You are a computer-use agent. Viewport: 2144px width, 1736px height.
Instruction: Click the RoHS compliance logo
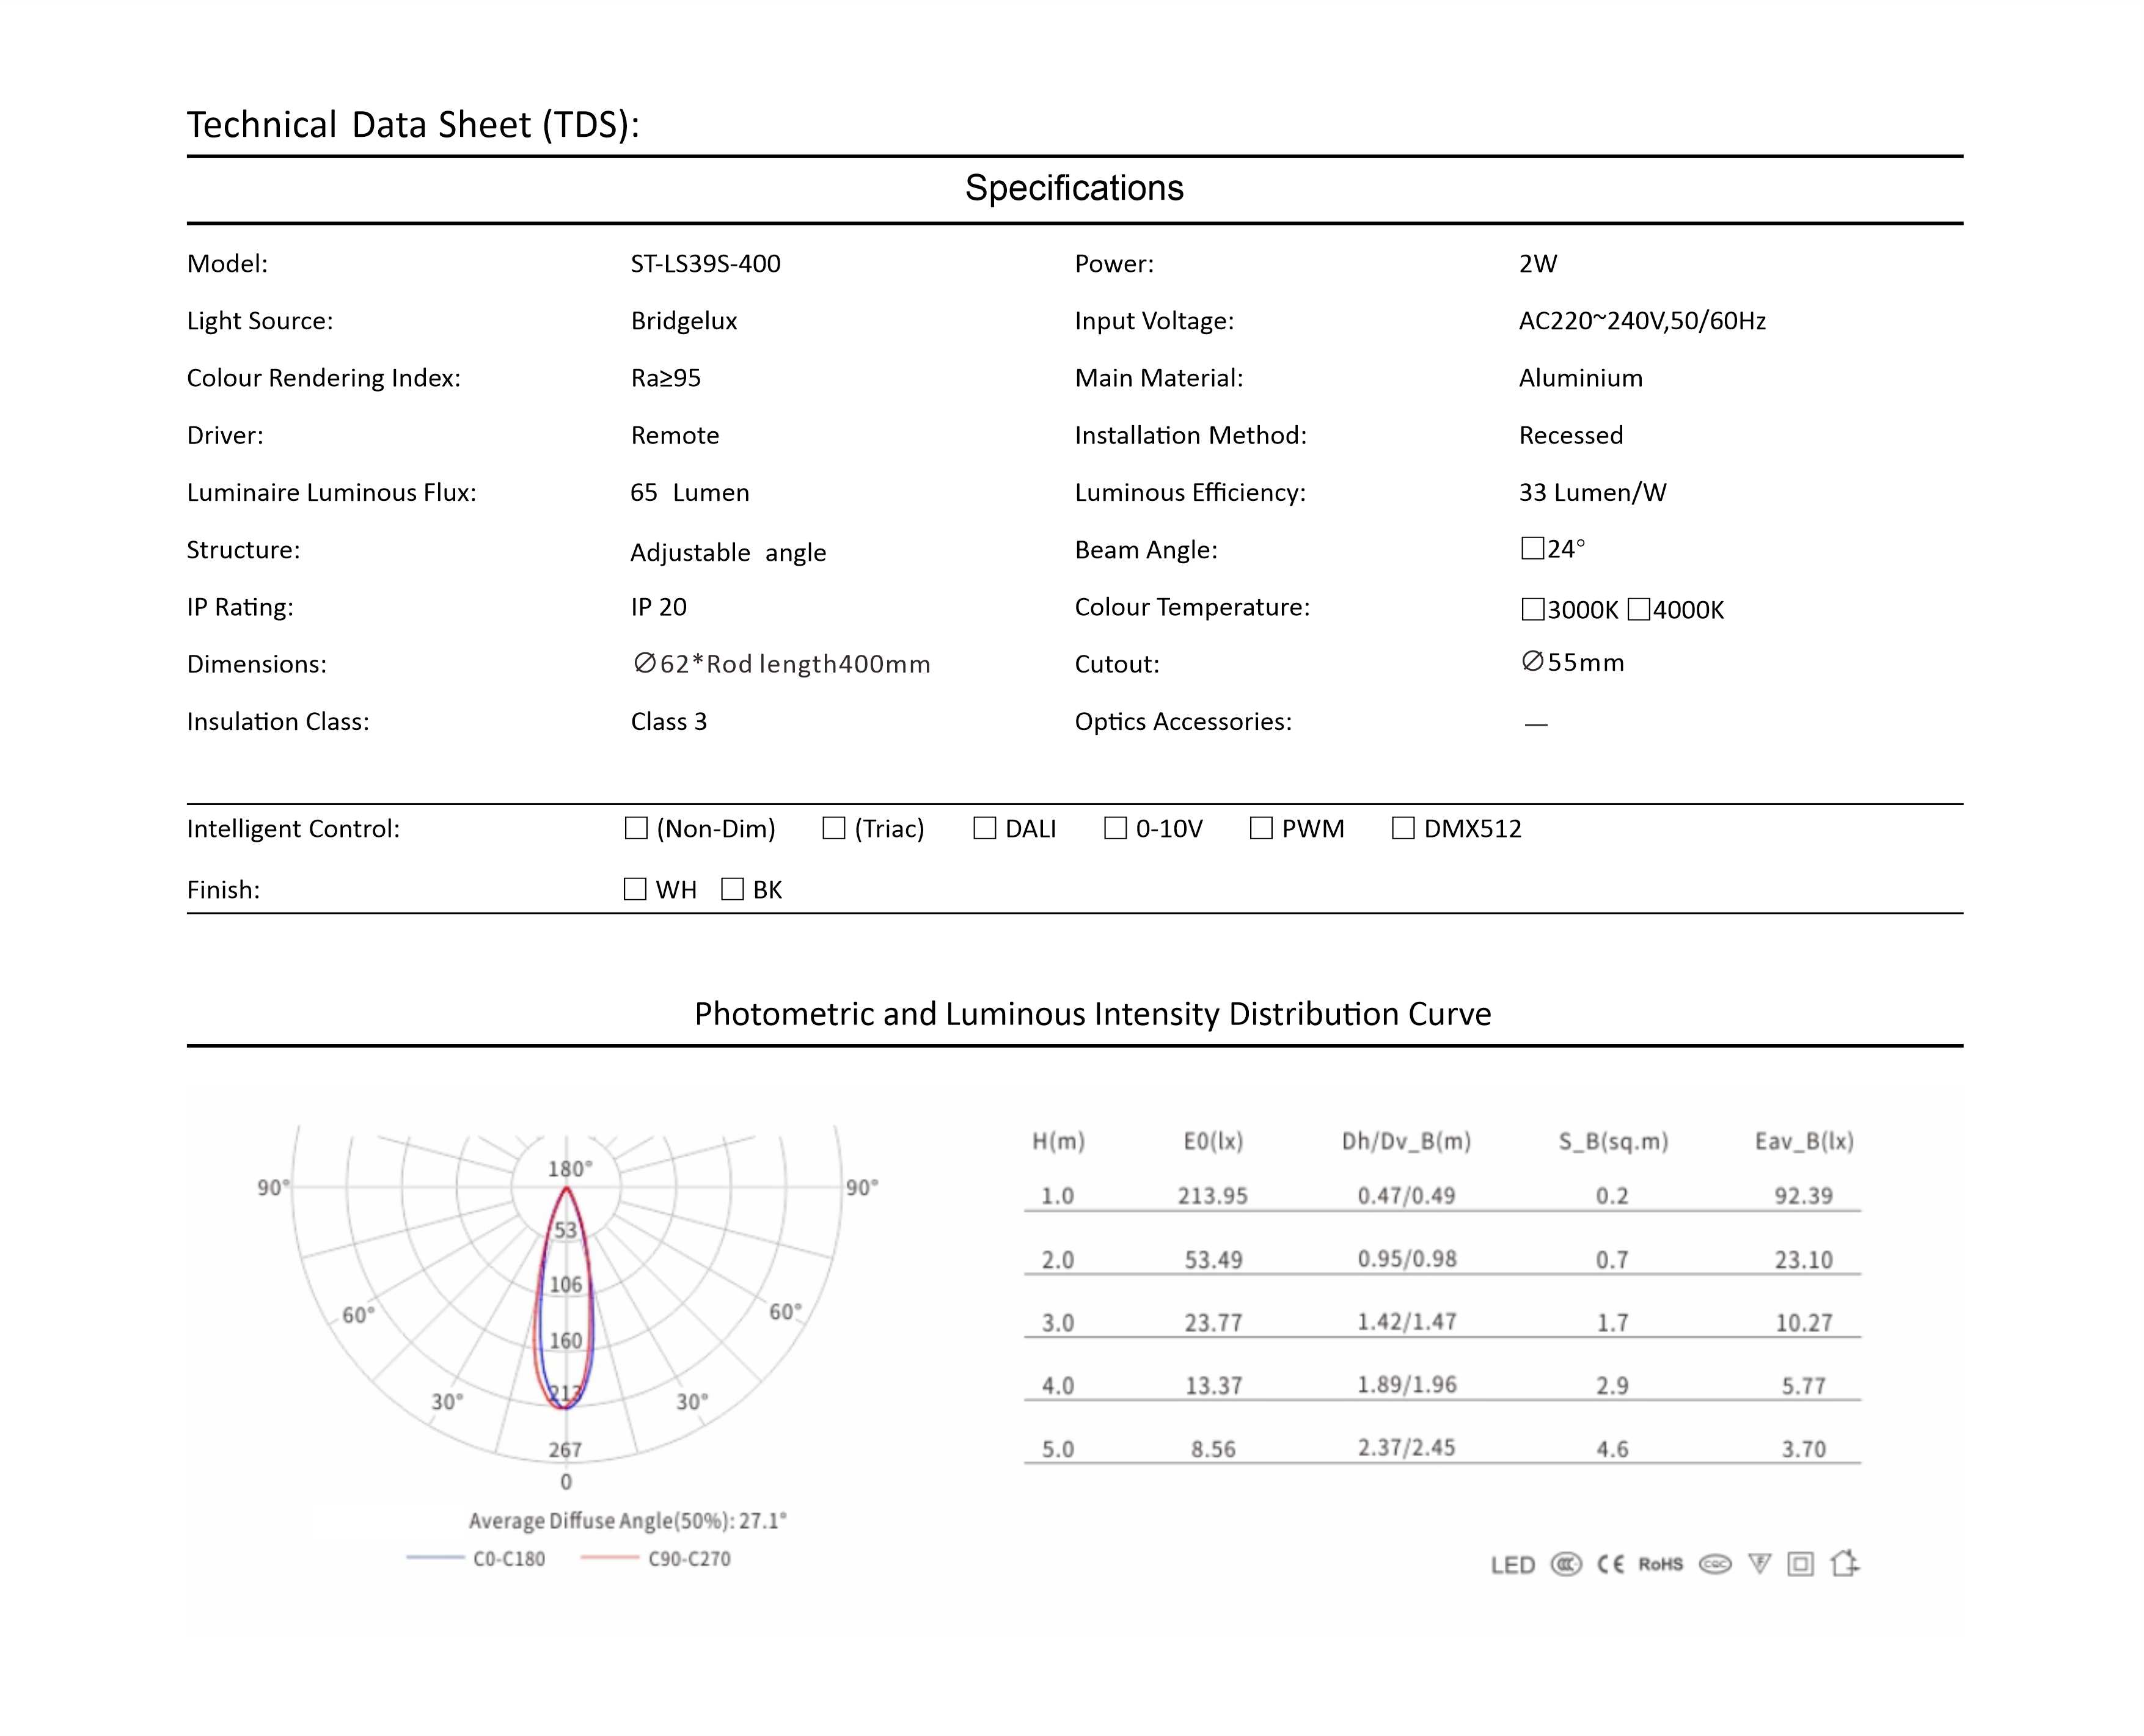pyautogui.click(x=1660, y=1564)
